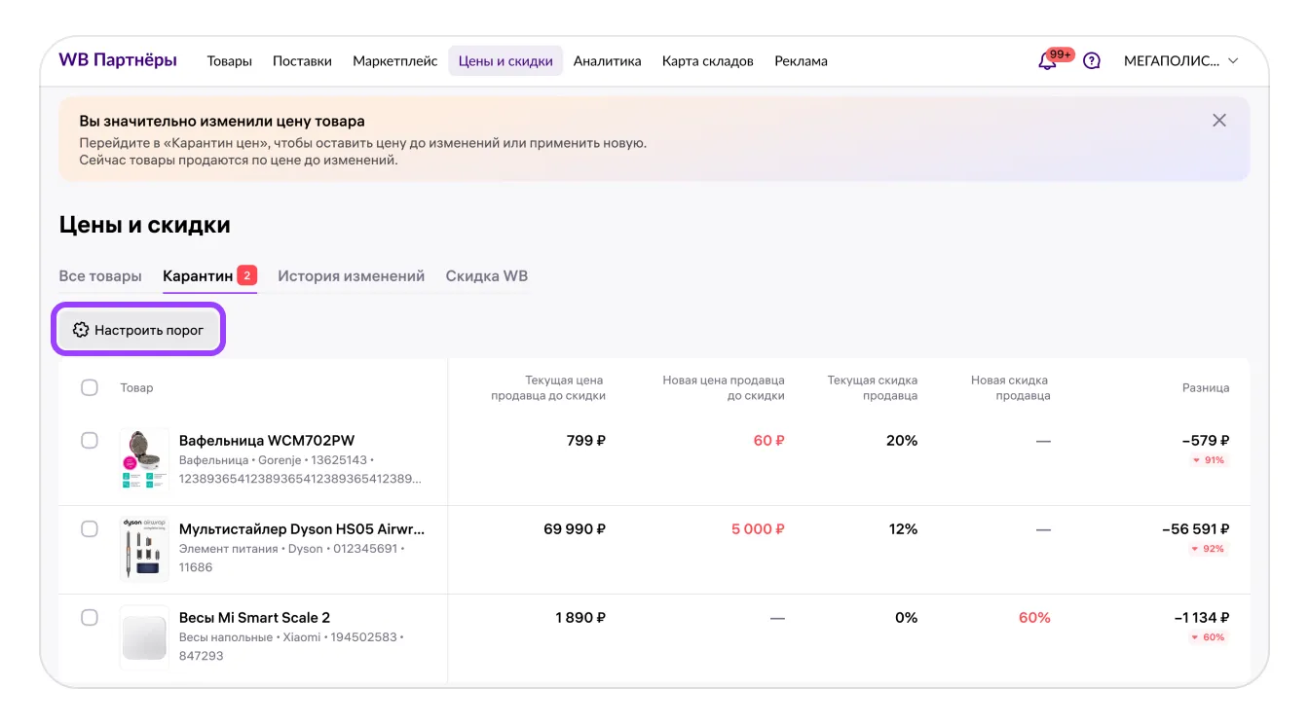Close the price change warning banner

click(x=1218, y=121)
